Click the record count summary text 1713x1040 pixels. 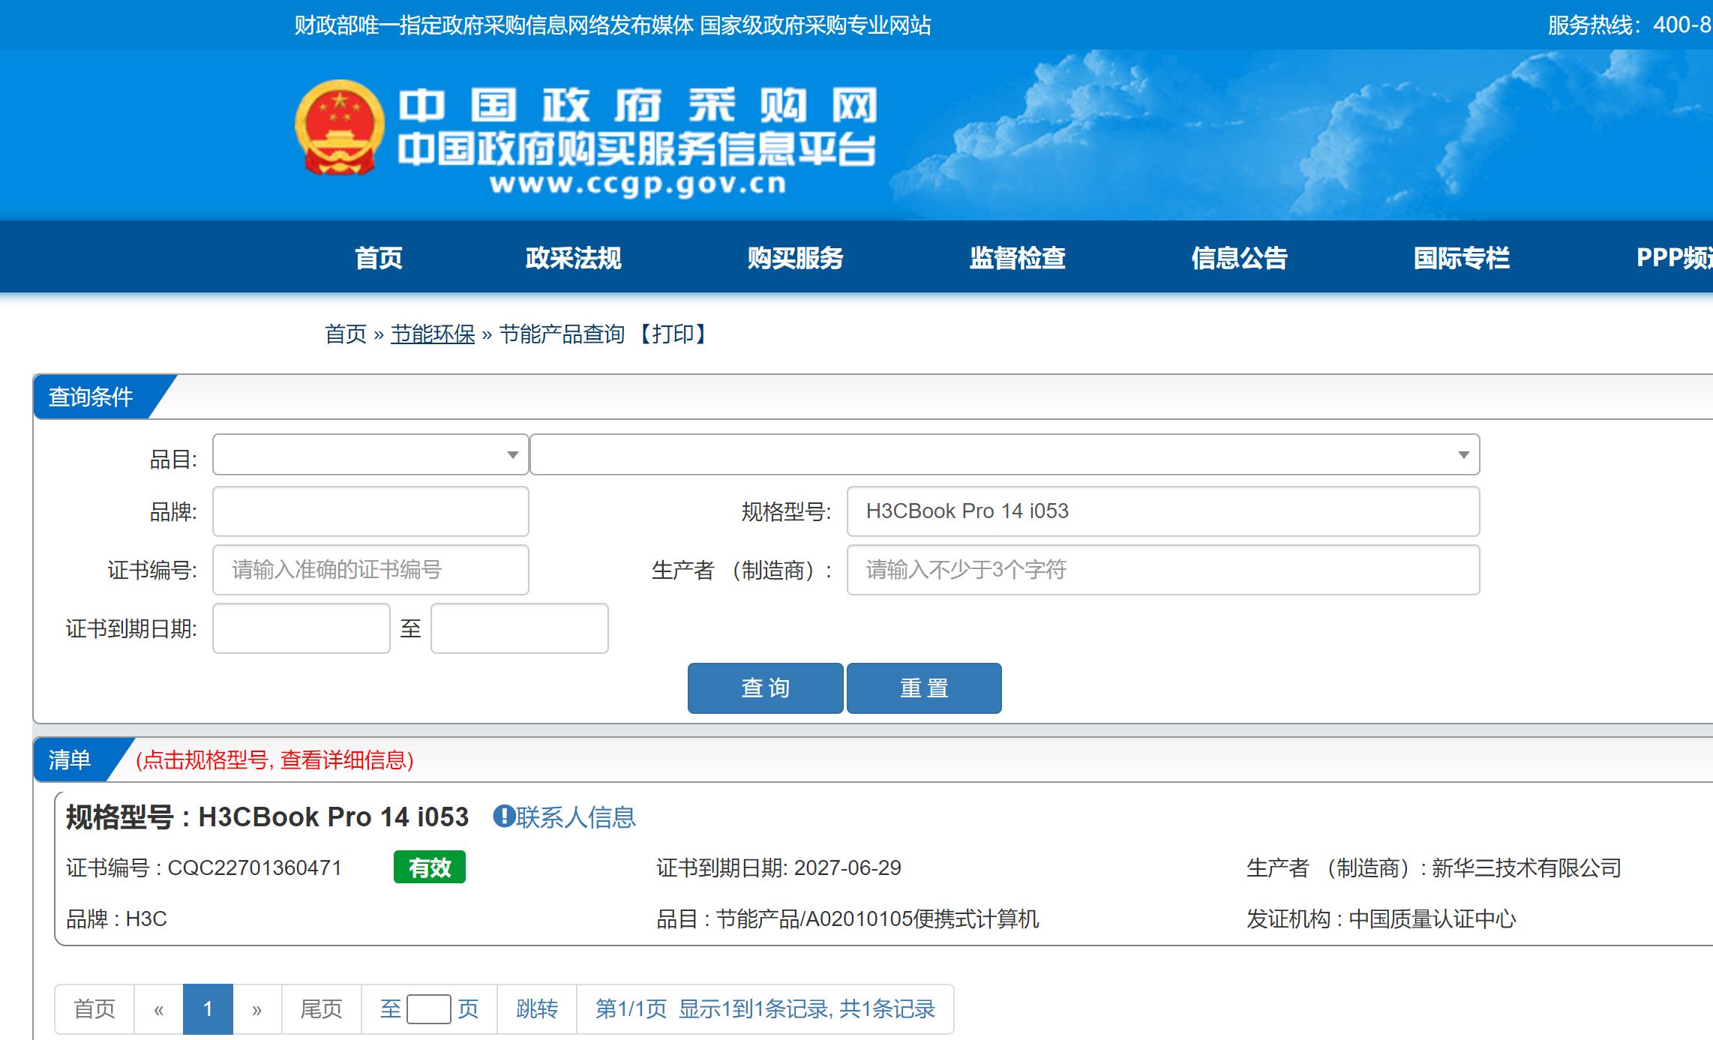[x=765, y=1009]
